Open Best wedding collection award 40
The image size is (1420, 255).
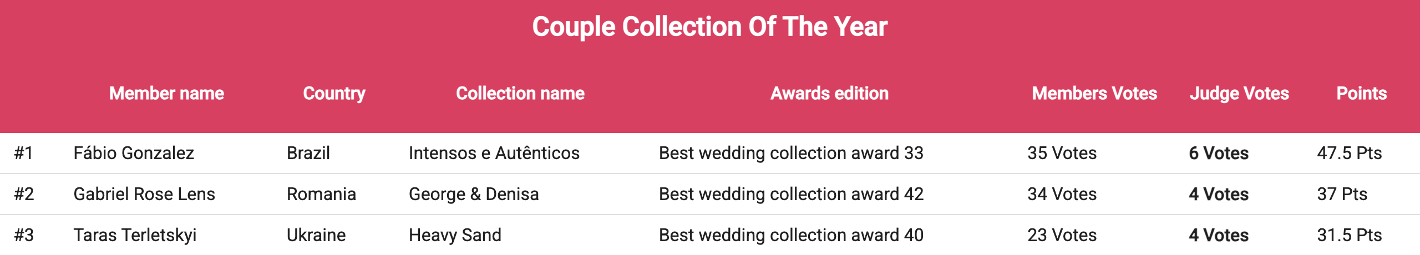click(x=791, y=235)
